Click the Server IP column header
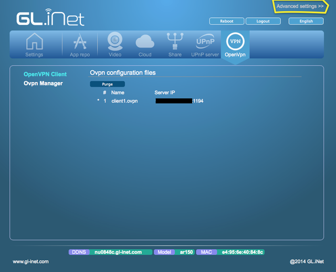336x272 pixels. click(164, 93)
